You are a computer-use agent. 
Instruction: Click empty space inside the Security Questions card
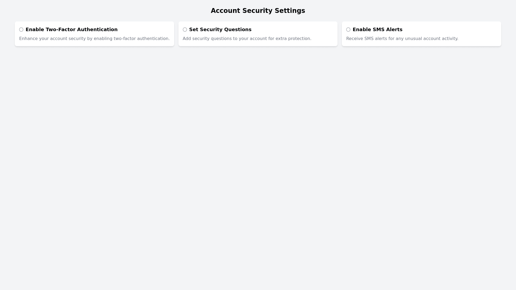tap(309, 30)
